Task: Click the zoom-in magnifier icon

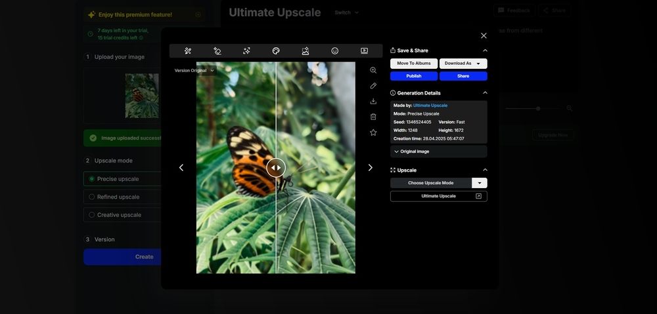Action: 373,70
